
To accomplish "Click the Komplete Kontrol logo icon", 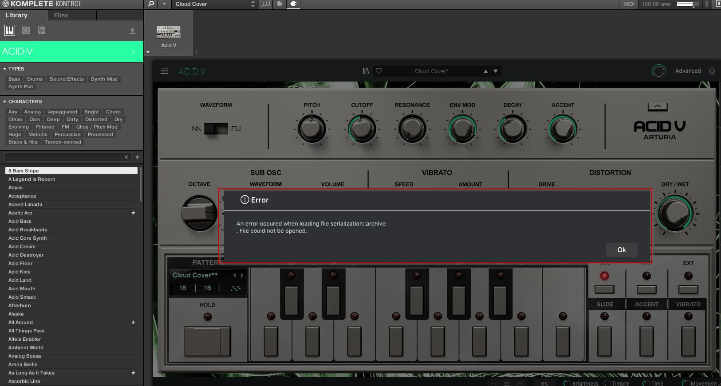I will tap(6, 4).
